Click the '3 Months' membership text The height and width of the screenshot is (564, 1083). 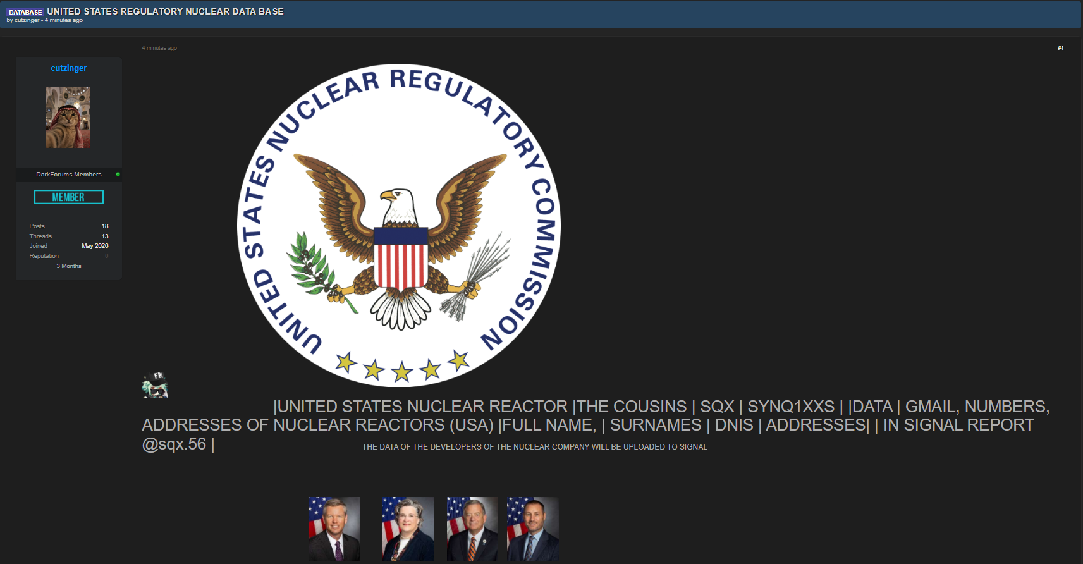pos(69,266)
